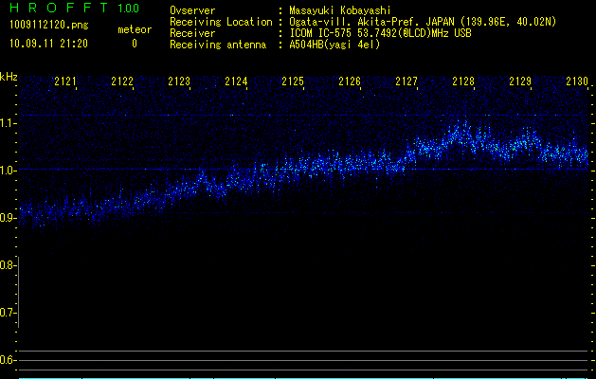This screenshot has width=596, height=379.
Task: Click the meteor label
Action: pyautogui.click(x=134, y=29)
